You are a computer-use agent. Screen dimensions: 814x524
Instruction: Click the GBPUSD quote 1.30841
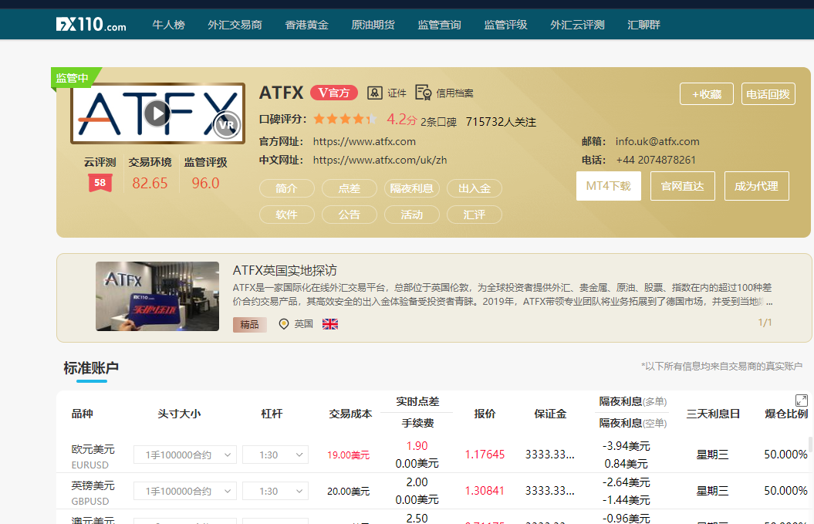point(485,492)
